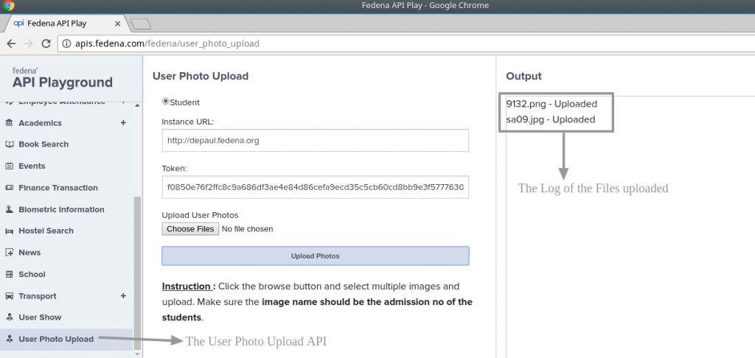Click the News icon in sidebar
Screen dimensions: 755x358
click(10, 253)
